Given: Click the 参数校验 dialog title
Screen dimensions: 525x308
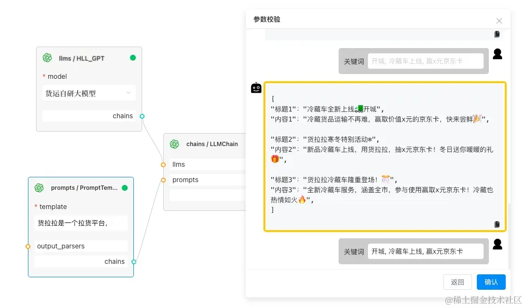Looking at the screenshot, I should [267, 19].
